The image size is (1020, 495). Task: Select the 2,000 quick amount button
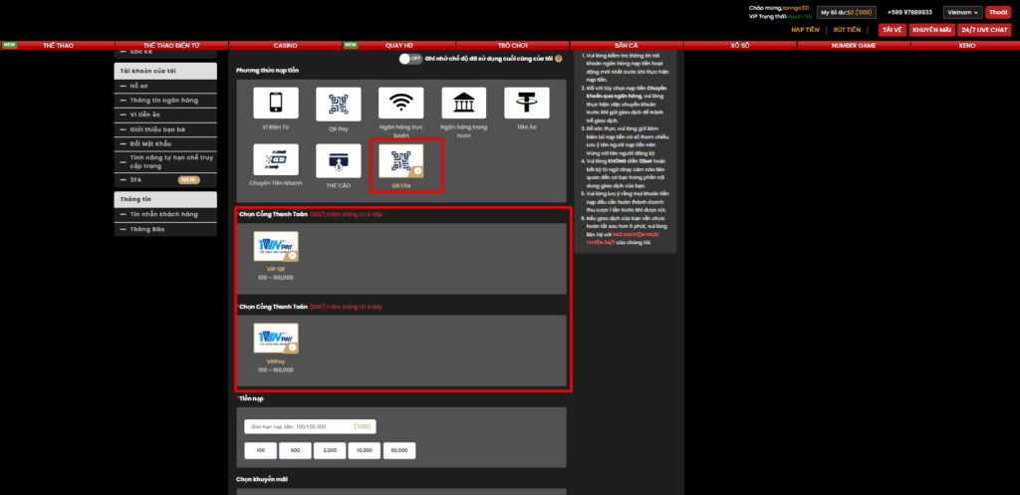pos(330,450)
